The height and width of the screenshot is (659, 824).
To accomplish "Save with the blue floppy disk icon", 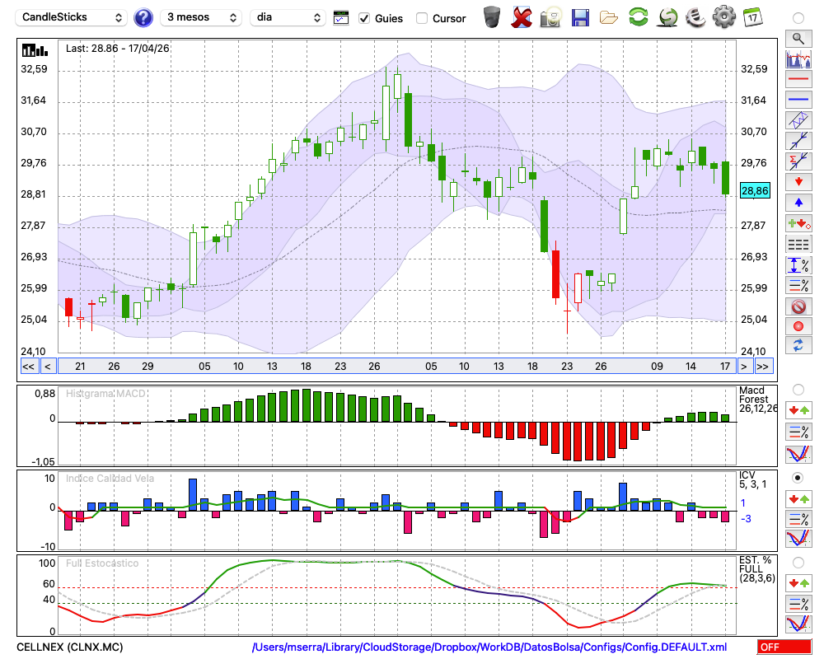I will [x=580, y=17].
